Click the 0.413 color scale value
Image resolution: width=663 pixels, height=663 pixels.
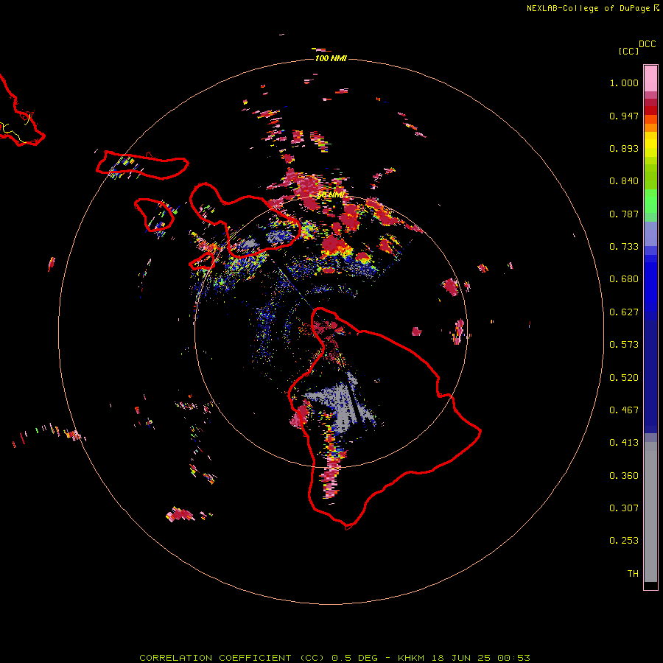tap(624, 443)
